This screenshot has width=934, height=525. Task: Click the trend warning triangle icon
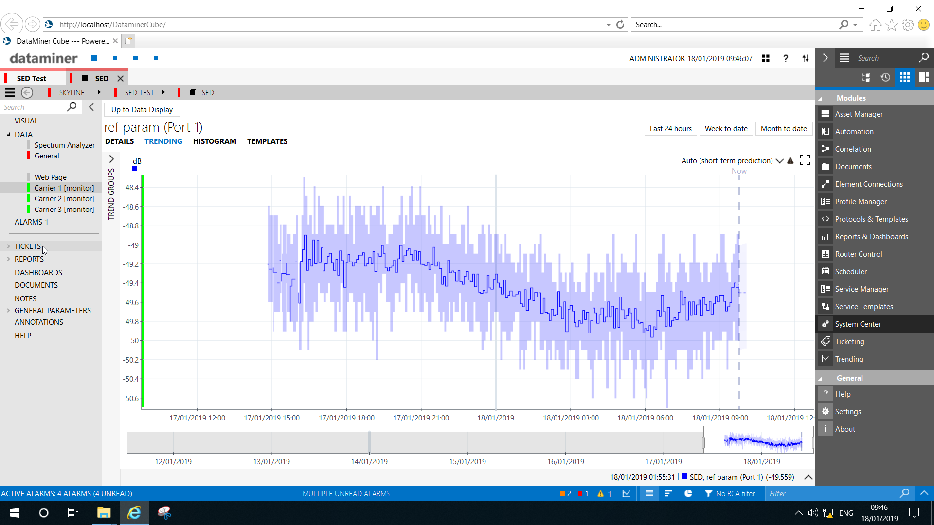coord(790,160)
